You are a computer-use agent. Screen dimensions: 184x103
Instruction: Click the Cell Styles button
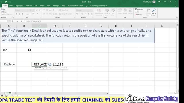(x=113, y=12)
